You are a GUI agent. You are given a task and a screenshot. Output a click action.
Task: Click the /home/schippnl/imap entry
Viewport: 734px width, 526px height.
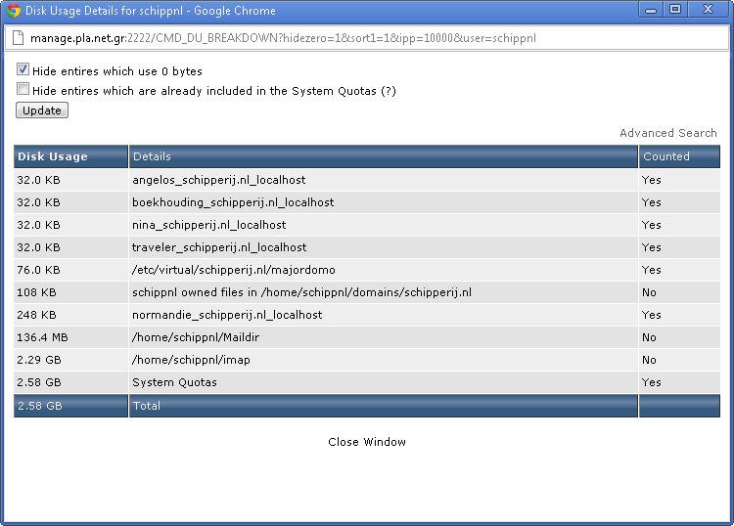[191, 360]
